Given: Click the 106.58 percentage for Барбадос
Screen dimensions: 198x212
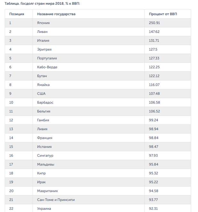Looking at the screenshot, I should pos(154,103).
